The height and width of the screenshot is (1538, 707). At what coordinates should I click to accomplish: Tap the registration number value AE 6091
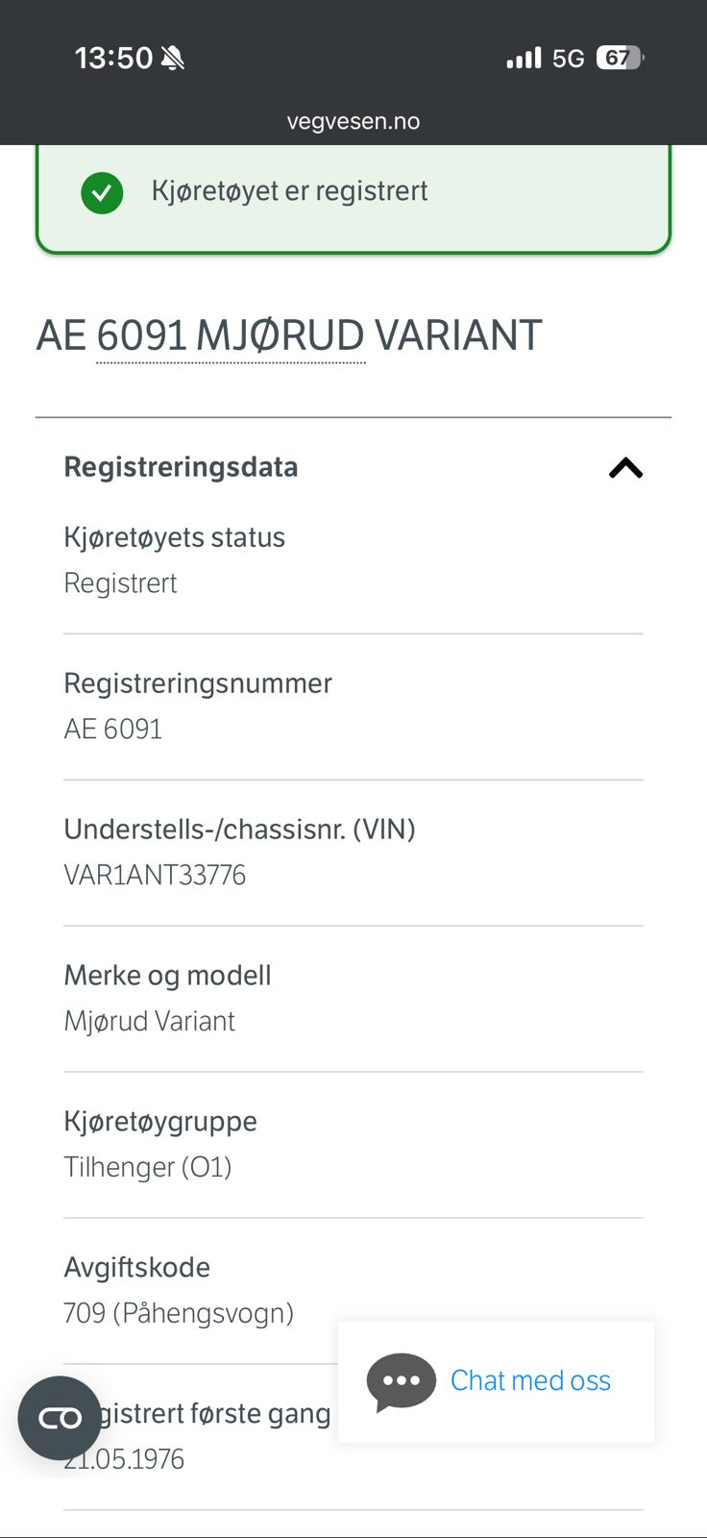(x=113, y=730)
